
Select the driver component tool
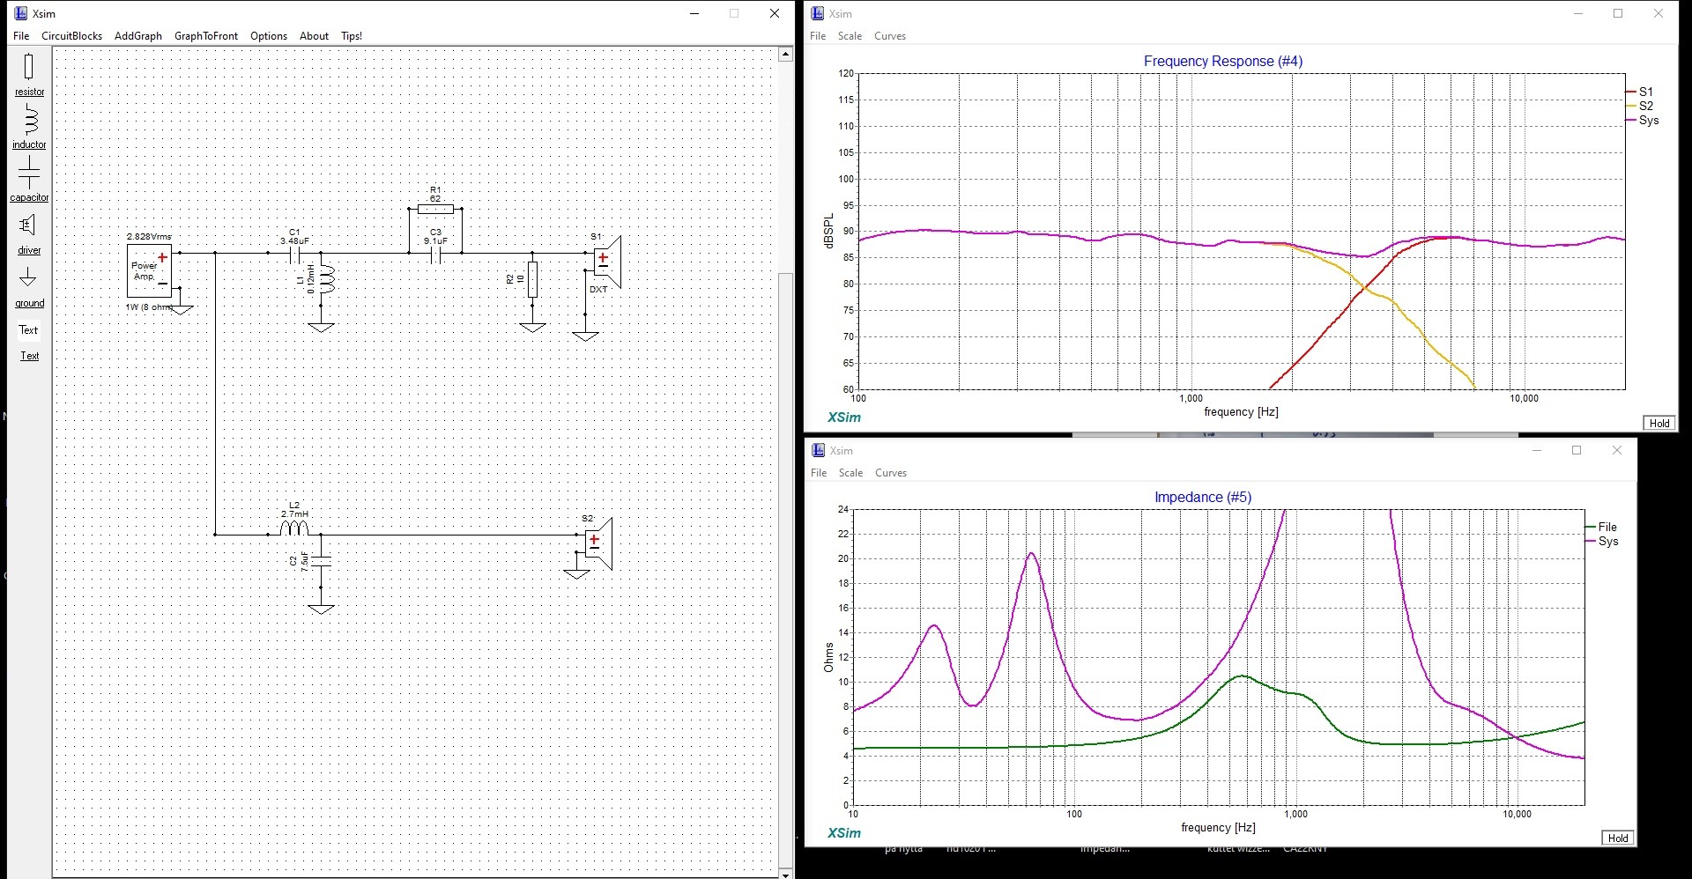(x=29, y=233)
